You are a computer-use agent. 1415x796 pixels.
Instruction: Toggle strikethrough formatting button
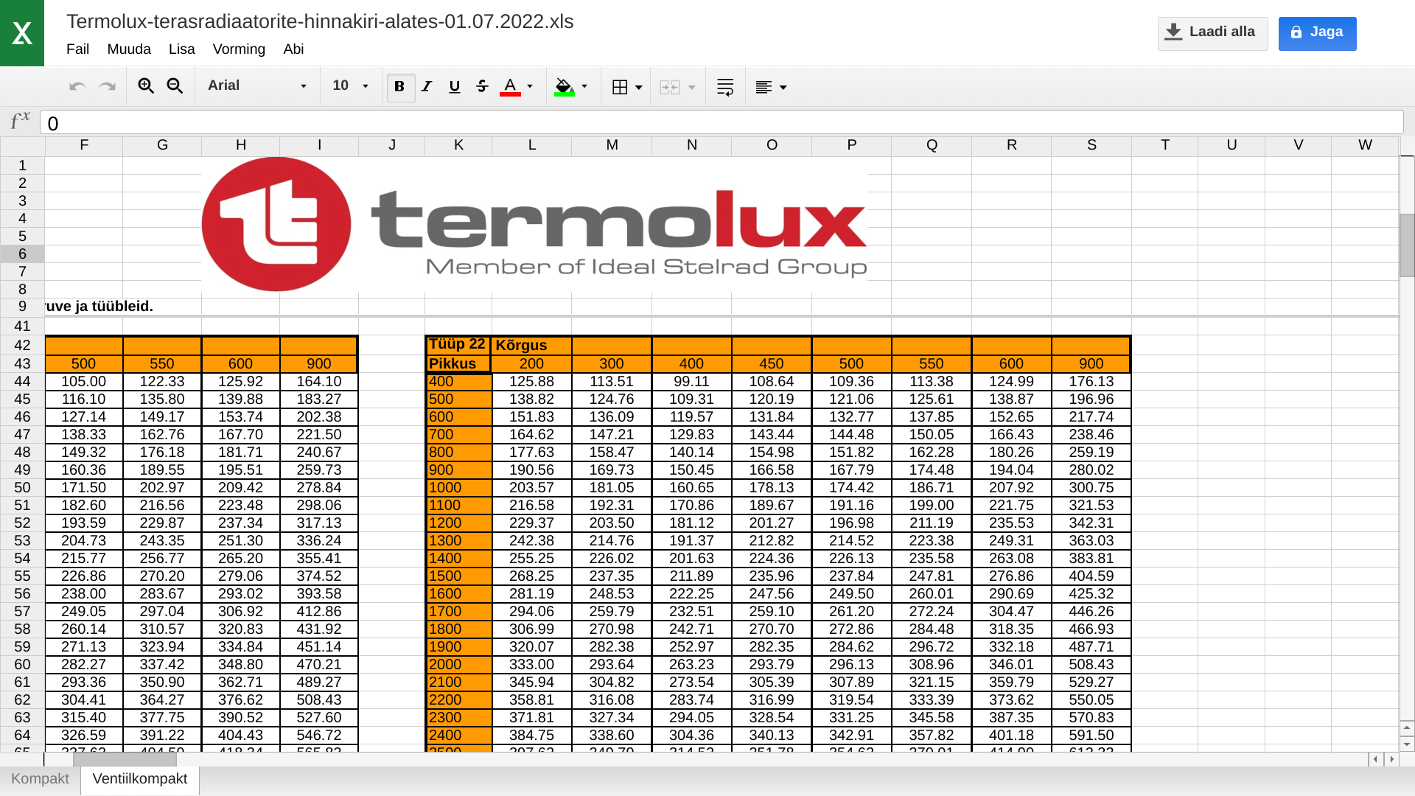click(x=482, y=87)
